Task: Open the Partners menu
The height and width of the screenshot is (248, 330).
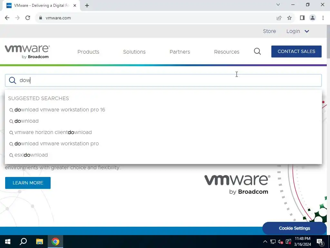Action: 180,52
